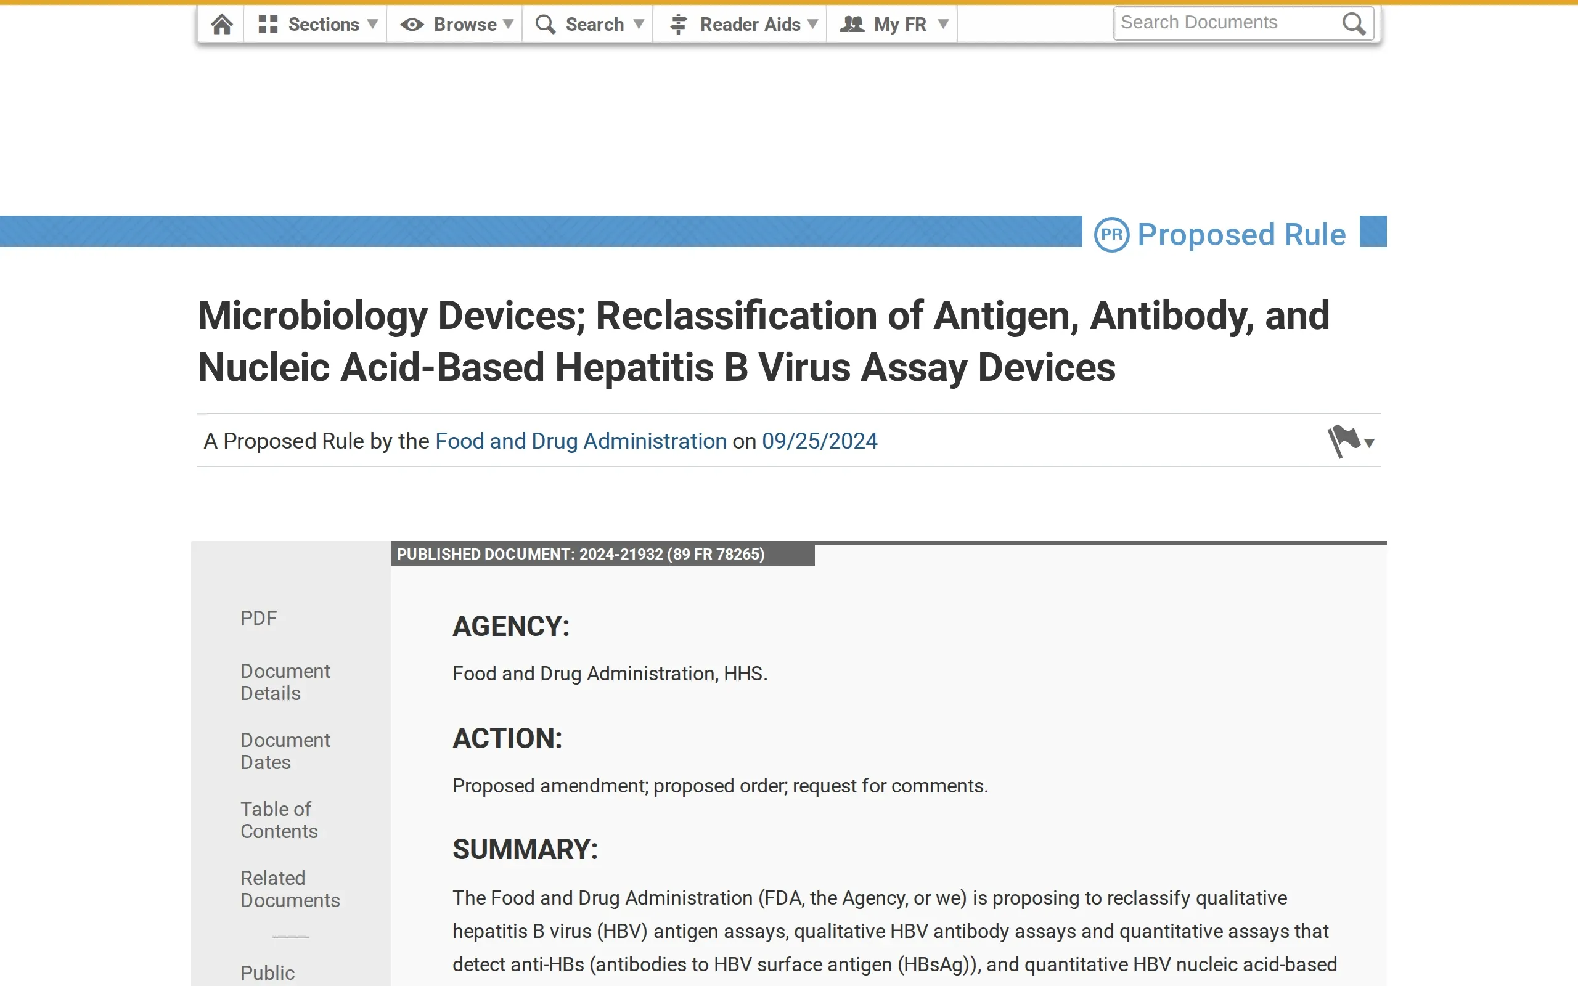Open the Browse menu
Screen dimensions: 1578x986
click(x=455, y=24)
